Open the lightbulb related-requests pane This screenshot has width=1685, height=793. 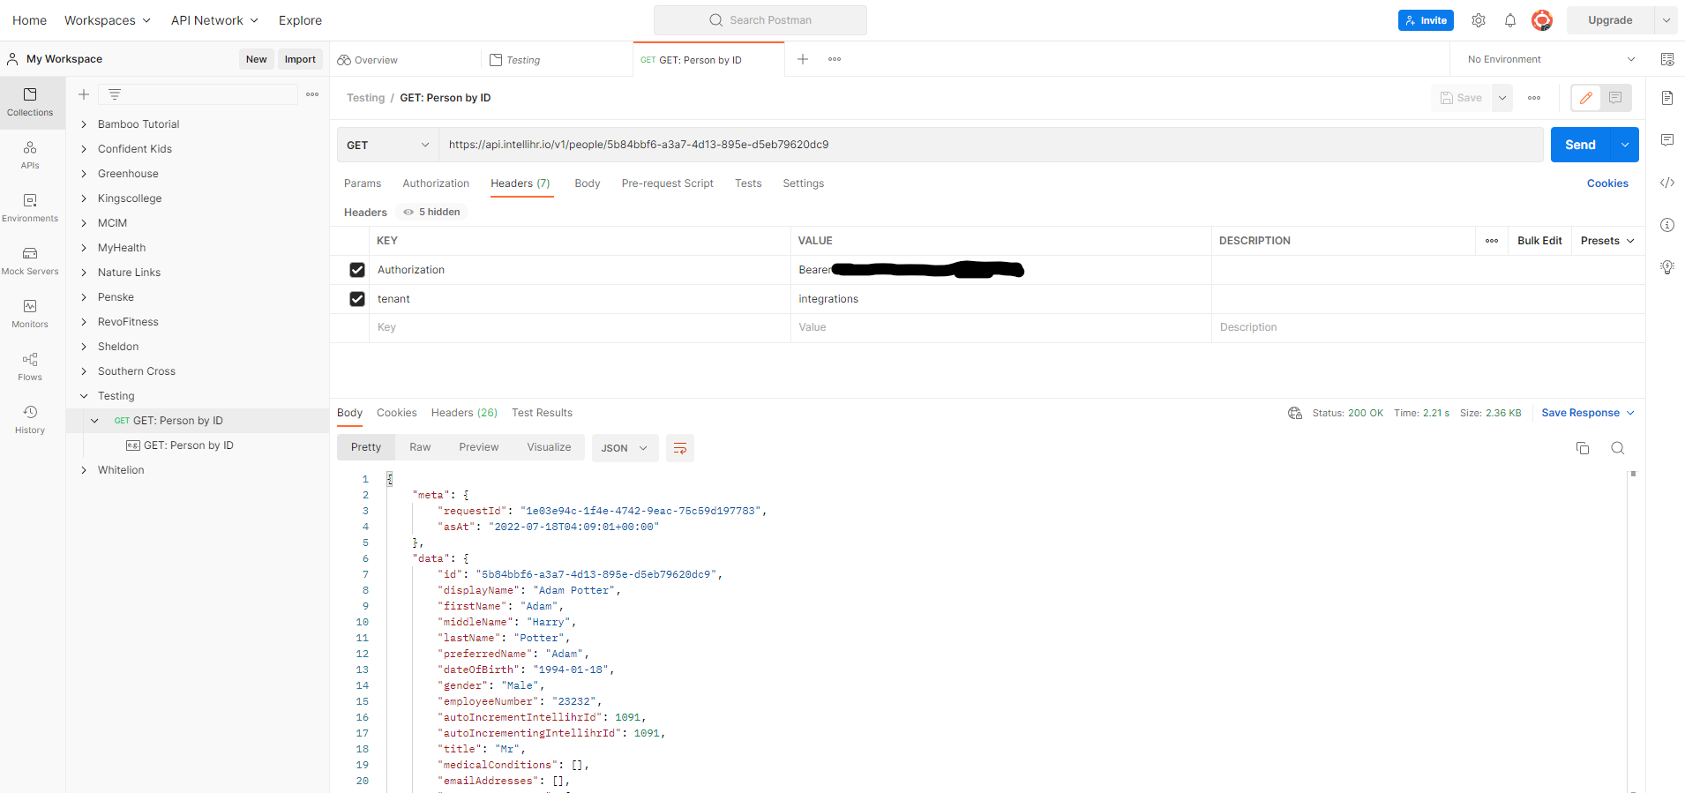tap(1667, 267)
